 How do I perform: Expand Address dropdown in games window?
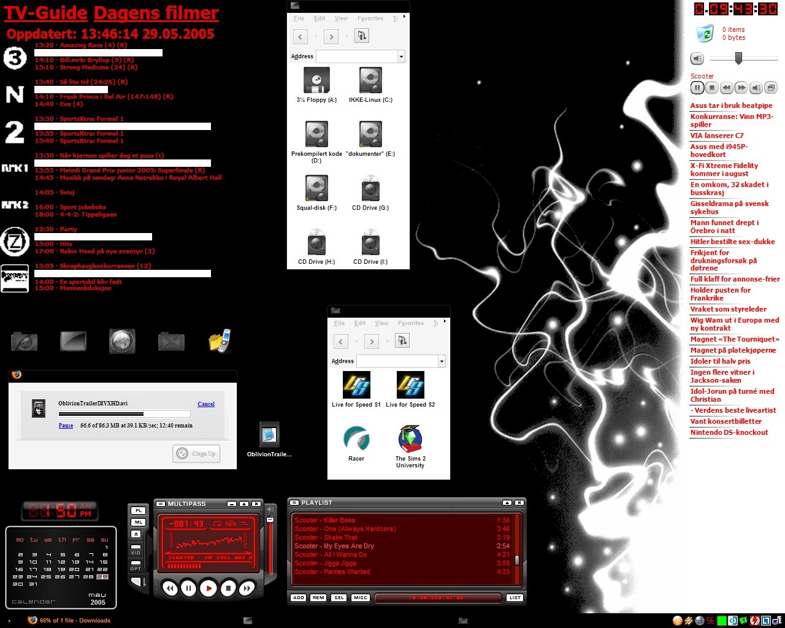click(442, 361)
